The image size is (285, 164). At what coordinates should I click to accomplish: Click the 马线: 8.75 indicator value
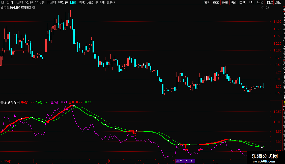[43, 102]
